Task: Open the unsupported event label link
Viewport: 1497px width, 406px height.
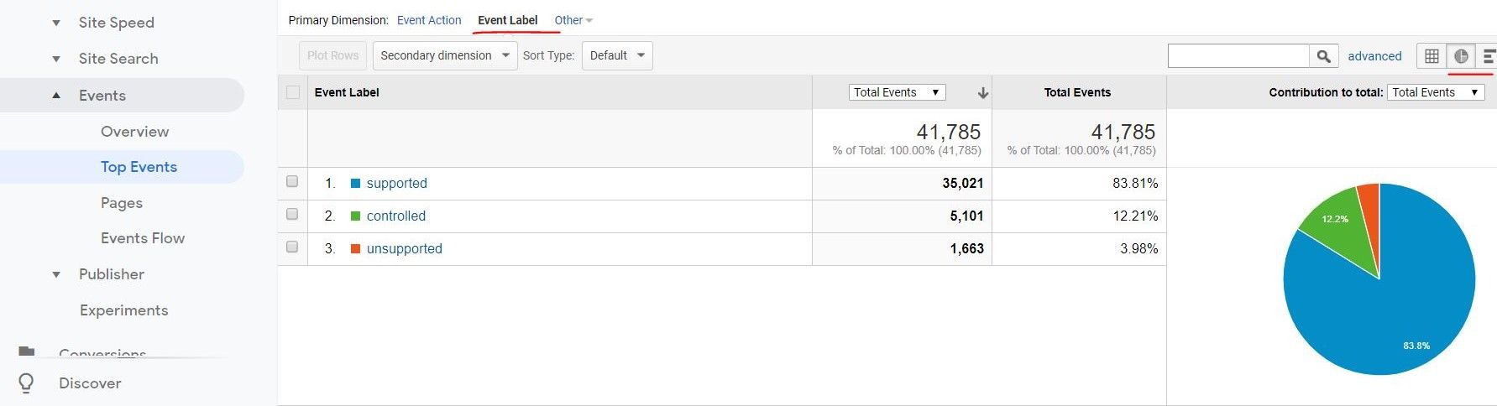Action: coord(404,248)
